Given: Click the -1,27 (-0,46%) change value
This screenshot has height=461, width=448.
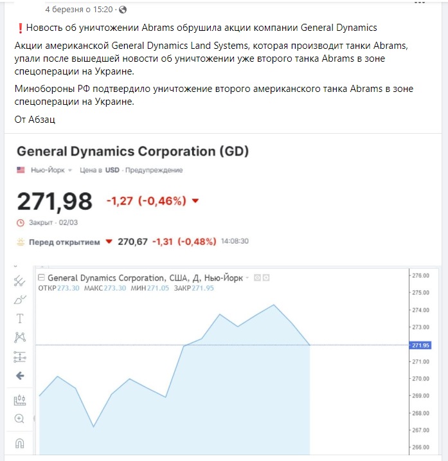Looking at the screenshot, I should pyautogui.click(x=147, y=201).
